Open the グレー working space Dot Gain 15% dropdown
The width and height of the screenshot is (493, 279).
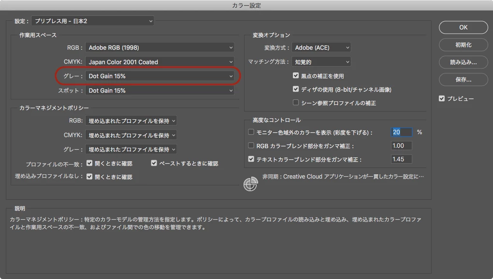pyautogui.click(x=159, y=76)
